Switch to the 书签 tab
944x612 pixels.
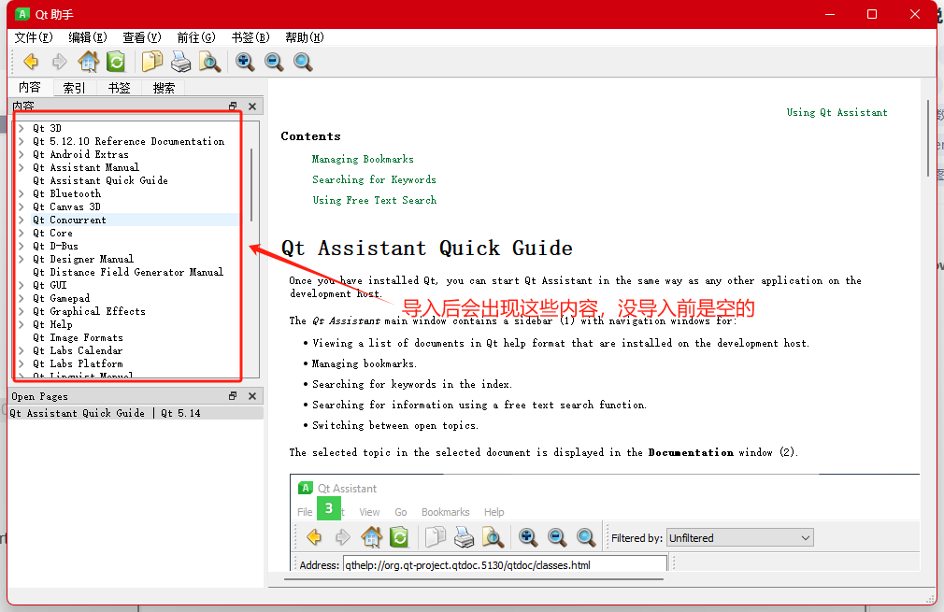click(119, 88)
